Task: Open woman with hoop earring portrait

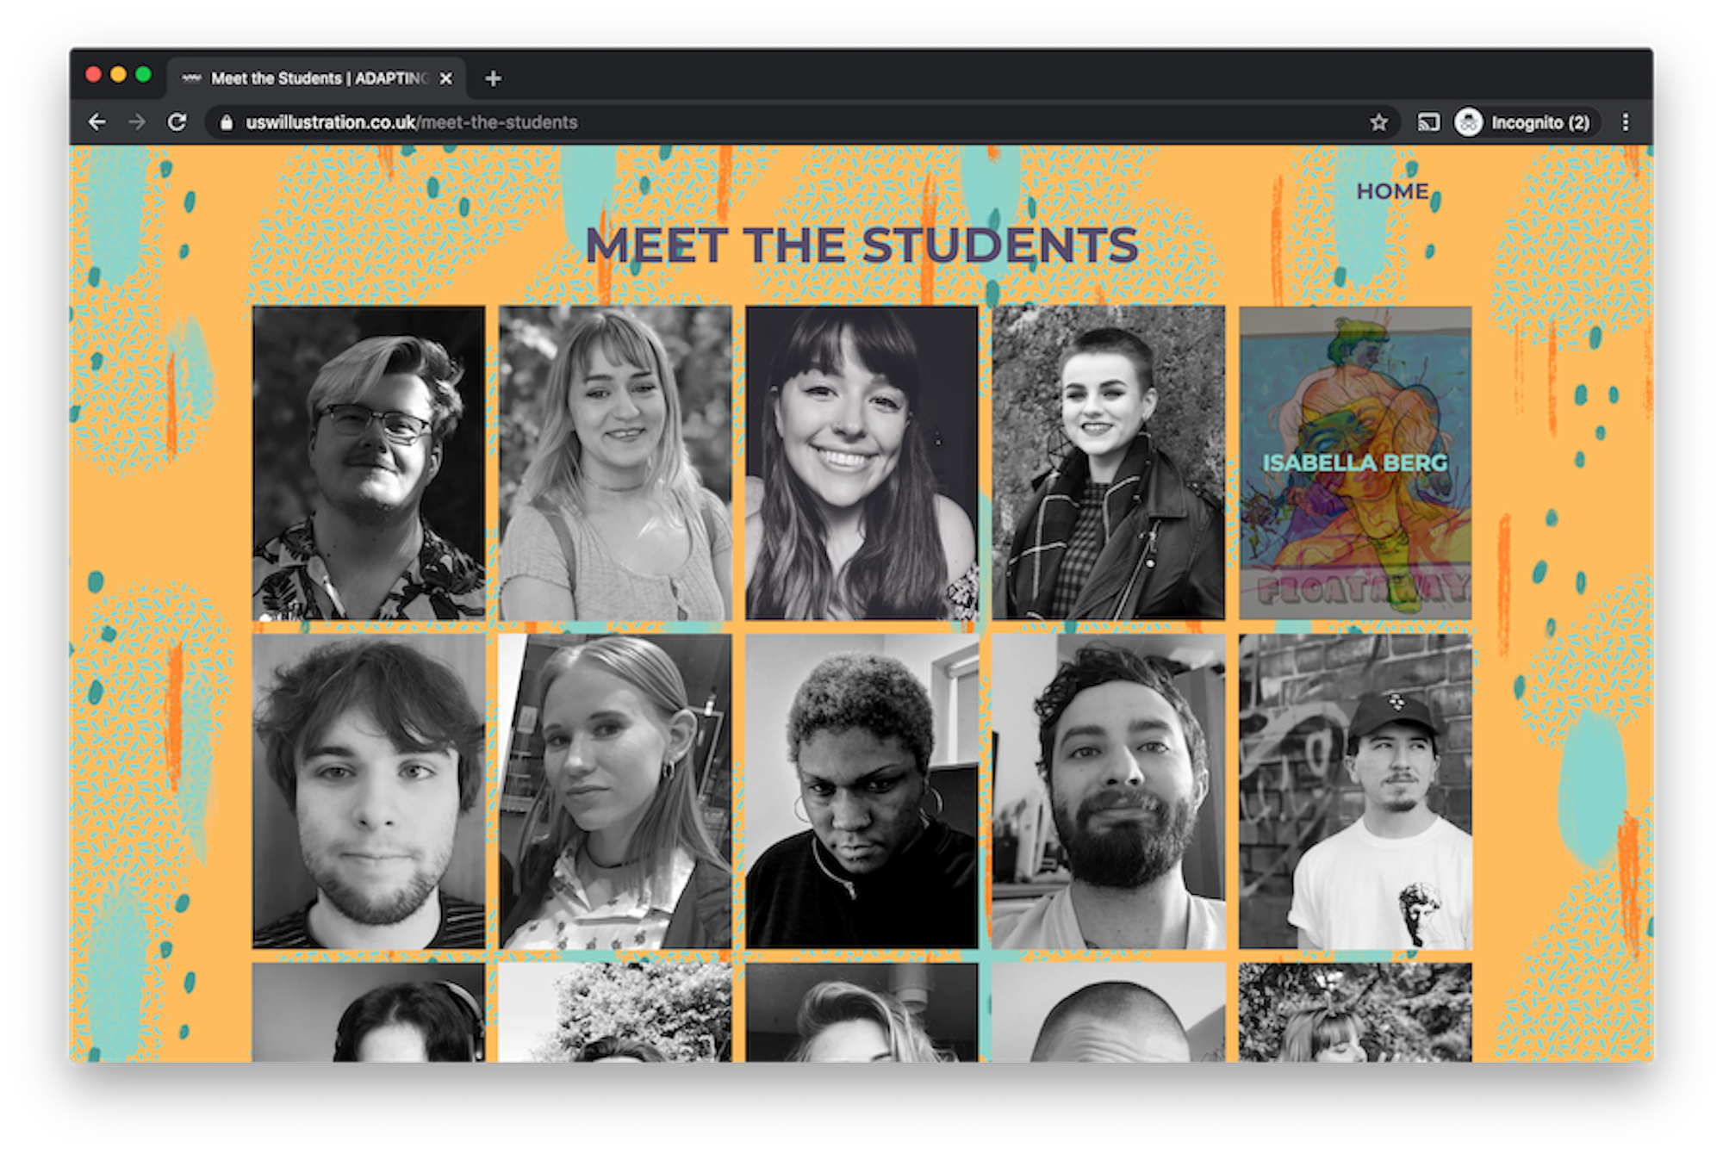Action: point(615,791)
